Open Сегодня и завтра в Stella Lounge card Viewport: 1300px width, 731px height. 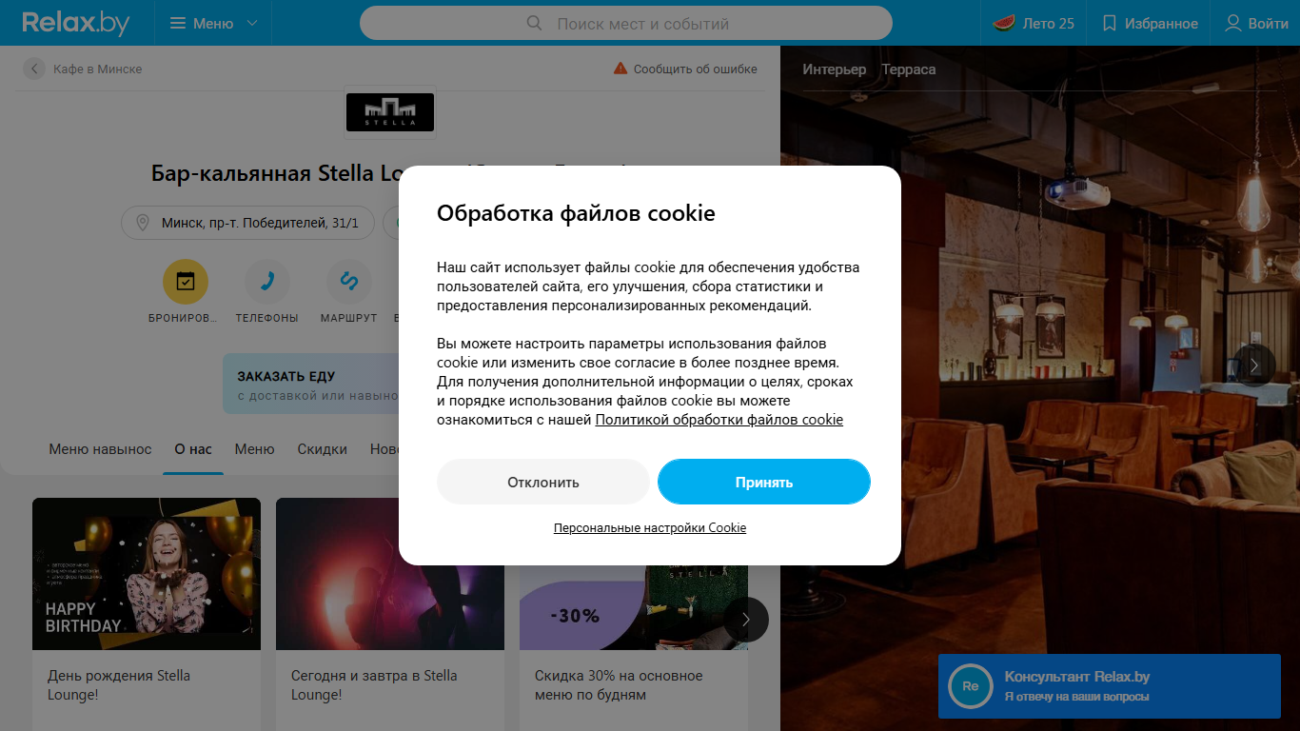[x=390, y=614]
